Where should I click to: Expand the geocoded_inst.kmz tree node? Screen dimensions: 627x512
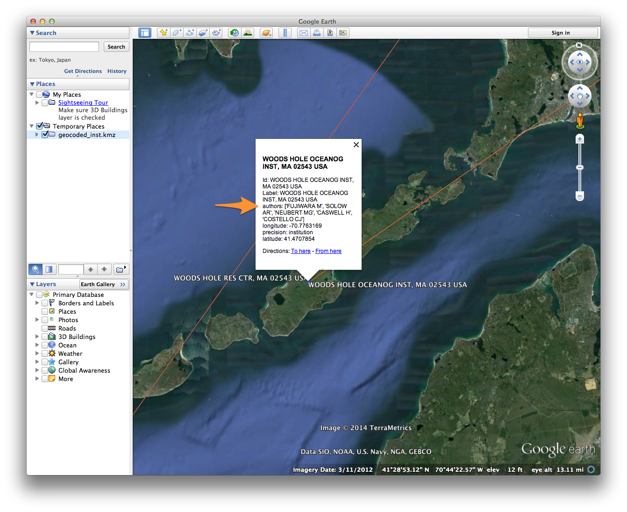[x=37, y=135]
